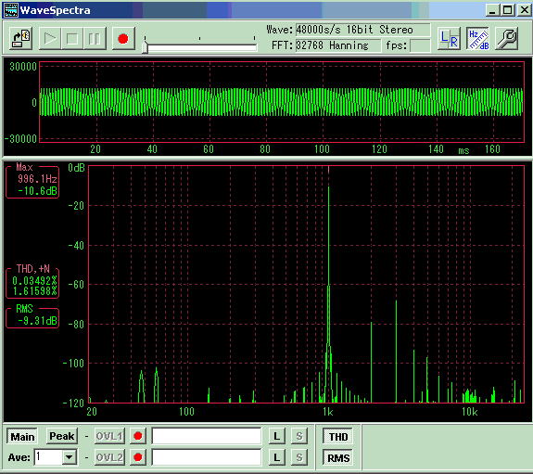This screenshot has height=474, width=533.
Task: Click the OVL1 overlay button
Action: (109, 436)
